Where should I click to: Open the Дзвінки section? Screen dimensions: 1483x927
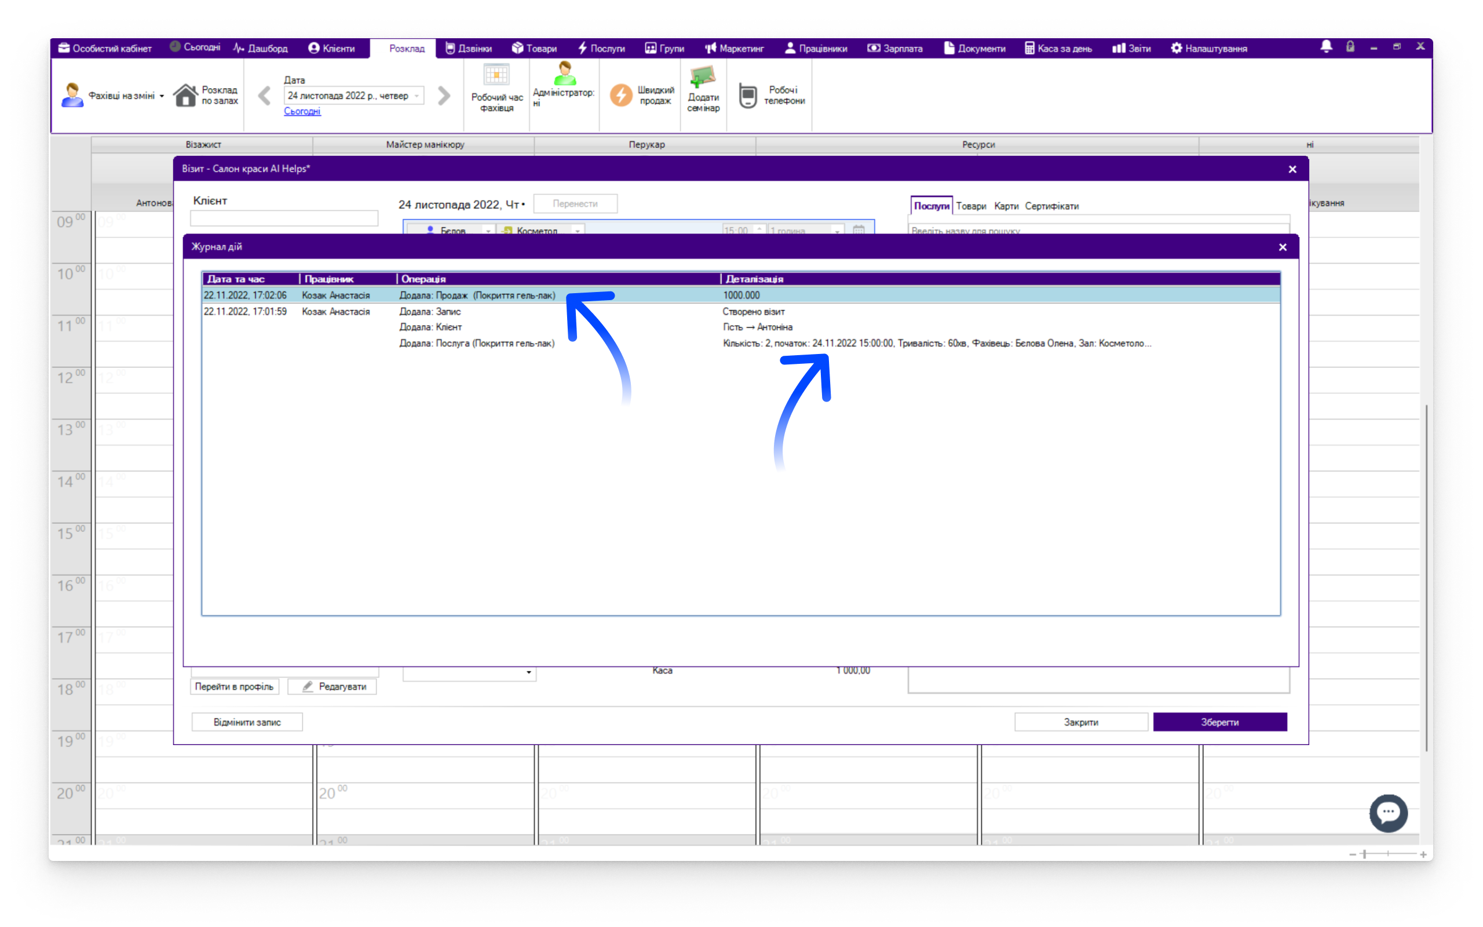[x=469, y=48]
